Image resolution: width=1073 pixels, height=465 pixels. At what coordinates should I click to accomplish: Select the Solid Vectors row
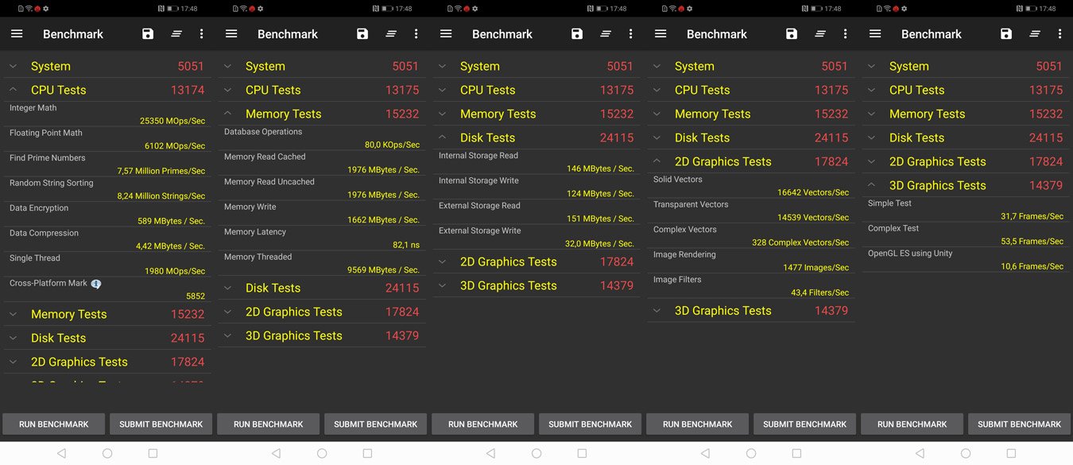[751, 186]
